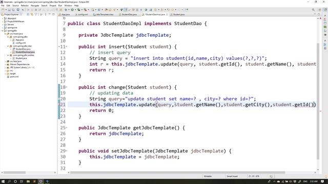Collapse the src/main/java folder
The width and height of the screenshot is (328, 184).
[x=5, y=34]
